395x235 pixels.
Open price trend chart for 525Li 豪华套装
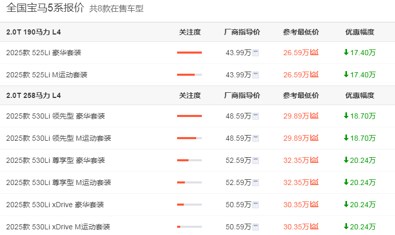(x=314, y=53)
